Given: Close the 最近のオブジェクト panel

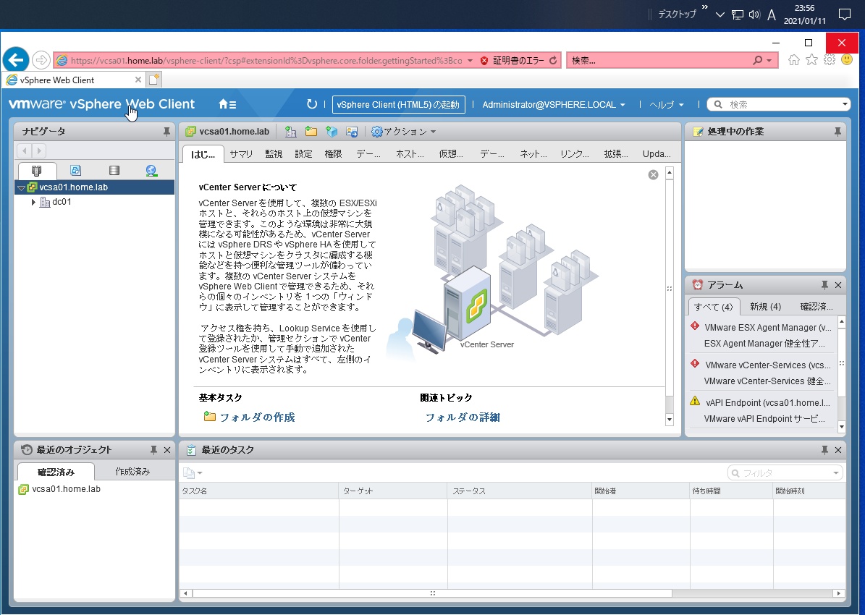Looking at the screenshot, I should 167,450.
